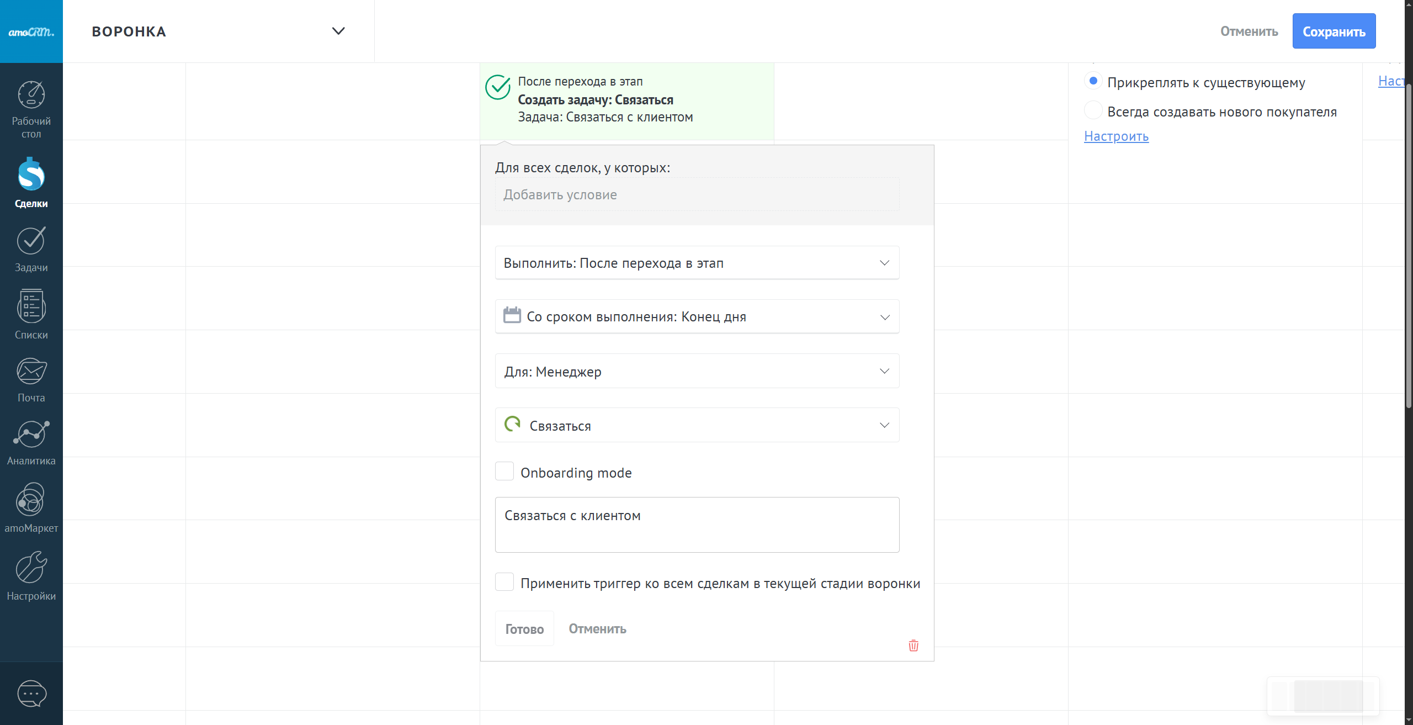
Task: Go to Задачи section in sidebar
Action: coord(31,242)
